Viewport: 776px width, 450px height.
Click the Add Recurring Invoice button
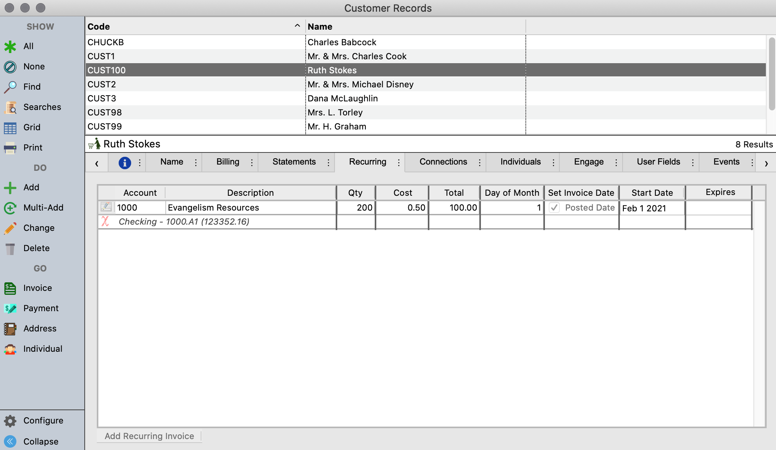149,436
